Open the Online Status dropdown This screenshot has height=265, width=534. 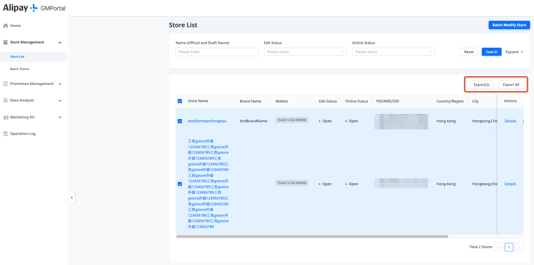[393, 52]
